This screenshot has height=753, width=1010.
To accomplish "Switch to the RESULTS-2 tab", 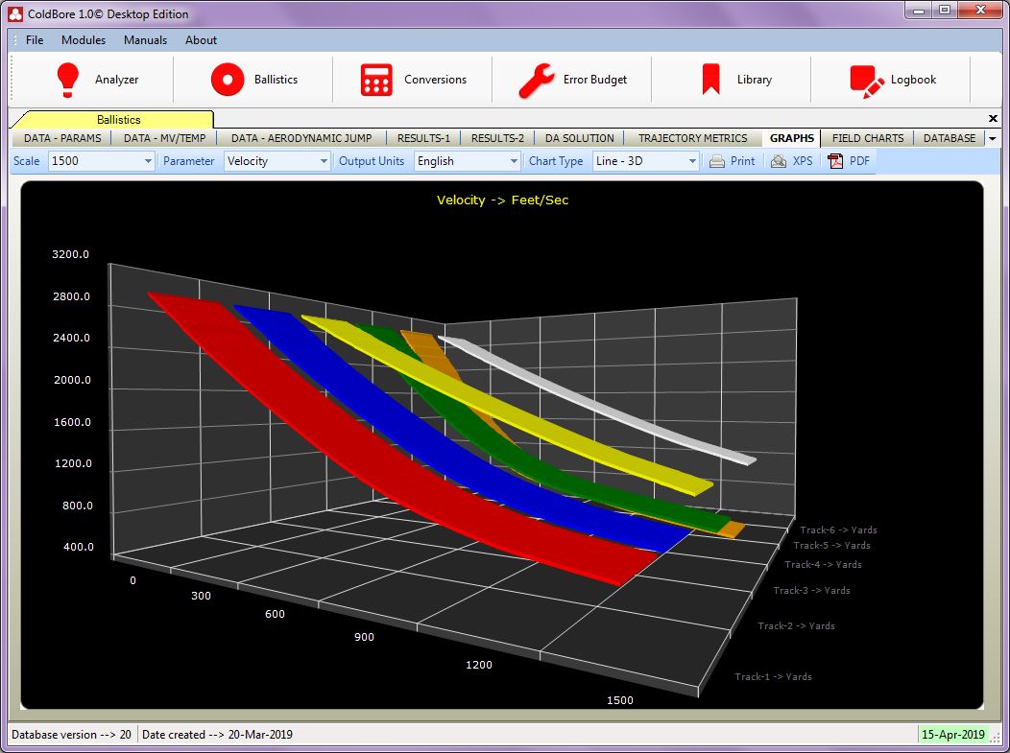I will pyautogui.click(x=498, y=138).
